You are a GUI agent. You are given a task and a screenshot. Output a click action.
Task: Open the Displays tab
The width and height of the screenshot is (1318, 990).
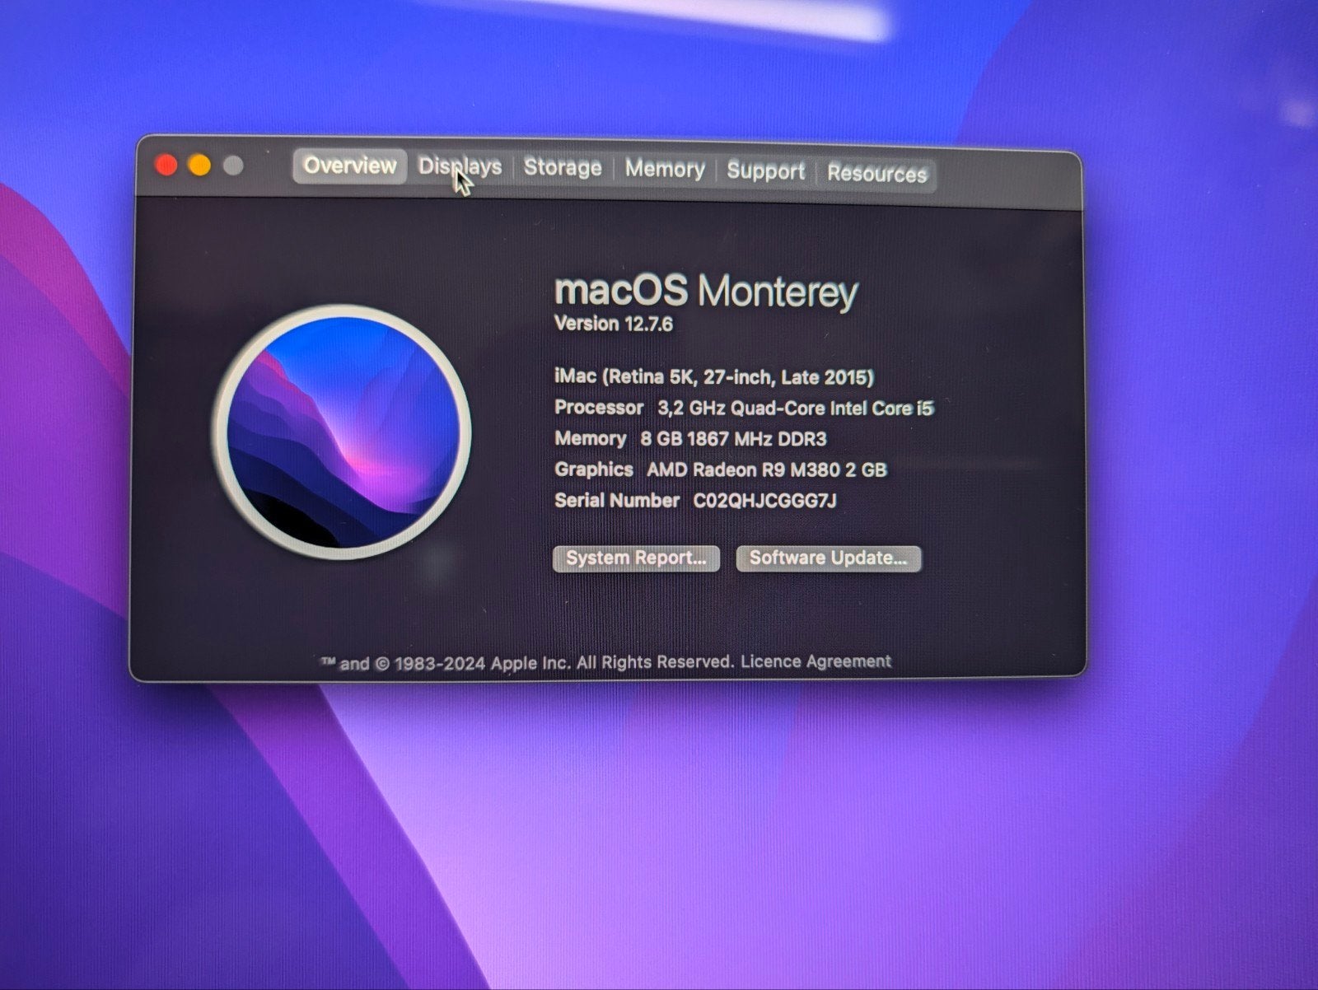click(x=460, y=167)
